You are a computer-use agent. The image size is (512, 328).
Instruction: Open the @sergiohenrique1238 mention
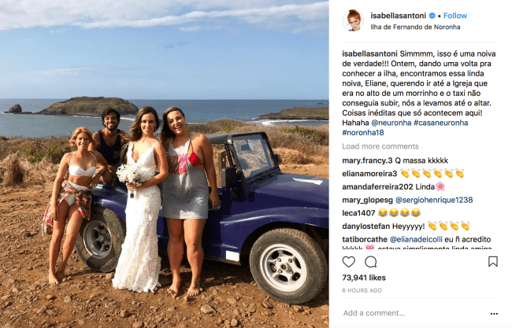pyautogui.click(x=434, y=200)
